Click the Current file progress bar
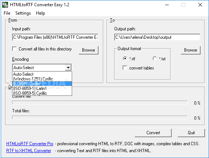Viewport: 209px width, 158px height. (100, 103)
